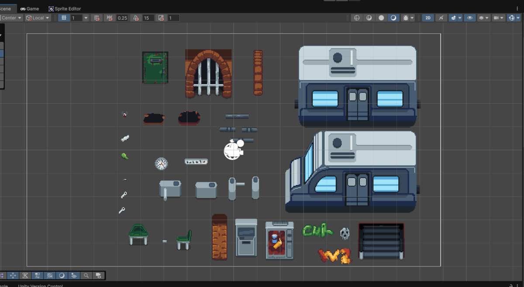Edit the grid size value field

[76, 18]
